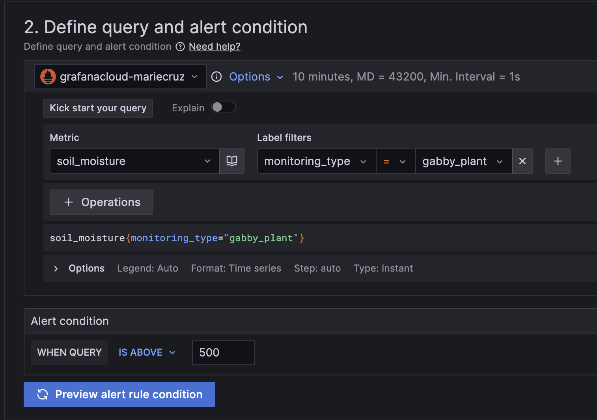Click the 500 threshold input field
The width and height of the screenshot is (597, 420).
[x=223, y=352]
